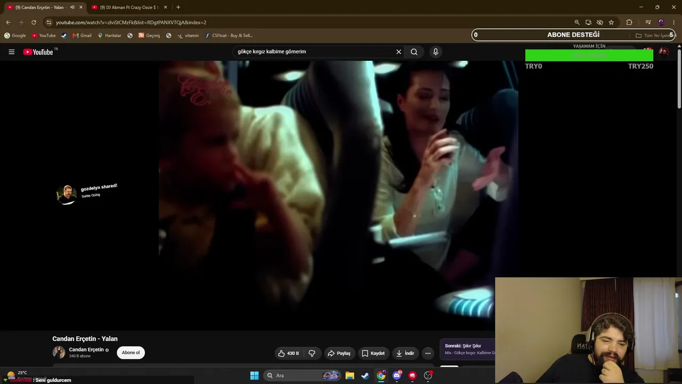Screen dimensions: 682x384
Task: Open the Candan Erçetin channel avatar
Action: click(59, 352)
